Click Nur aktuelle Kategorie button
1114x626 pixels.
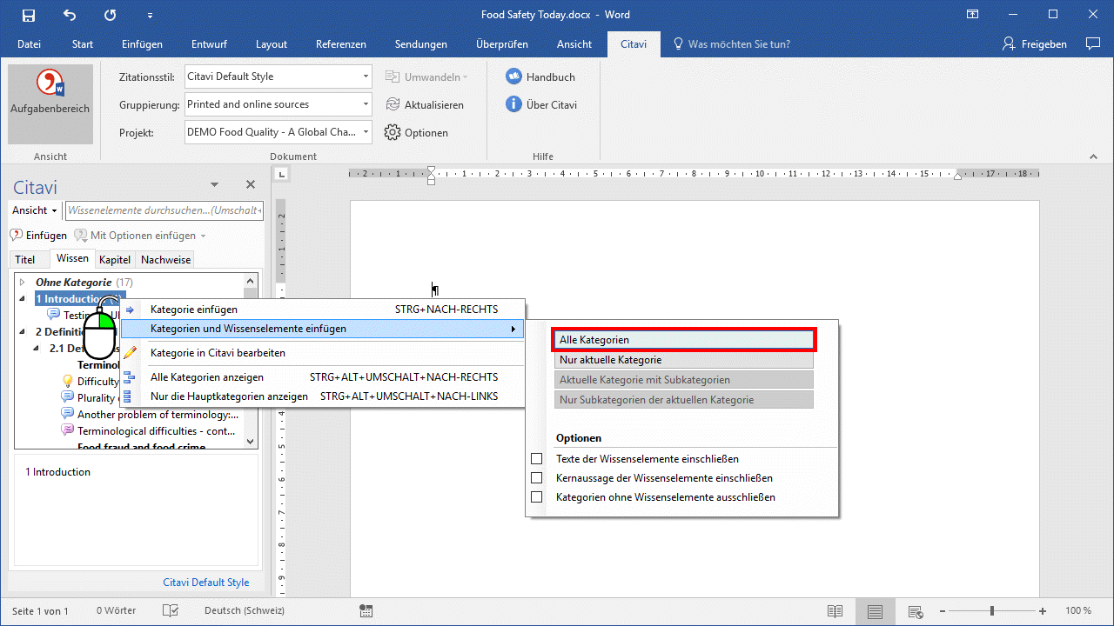683,360
